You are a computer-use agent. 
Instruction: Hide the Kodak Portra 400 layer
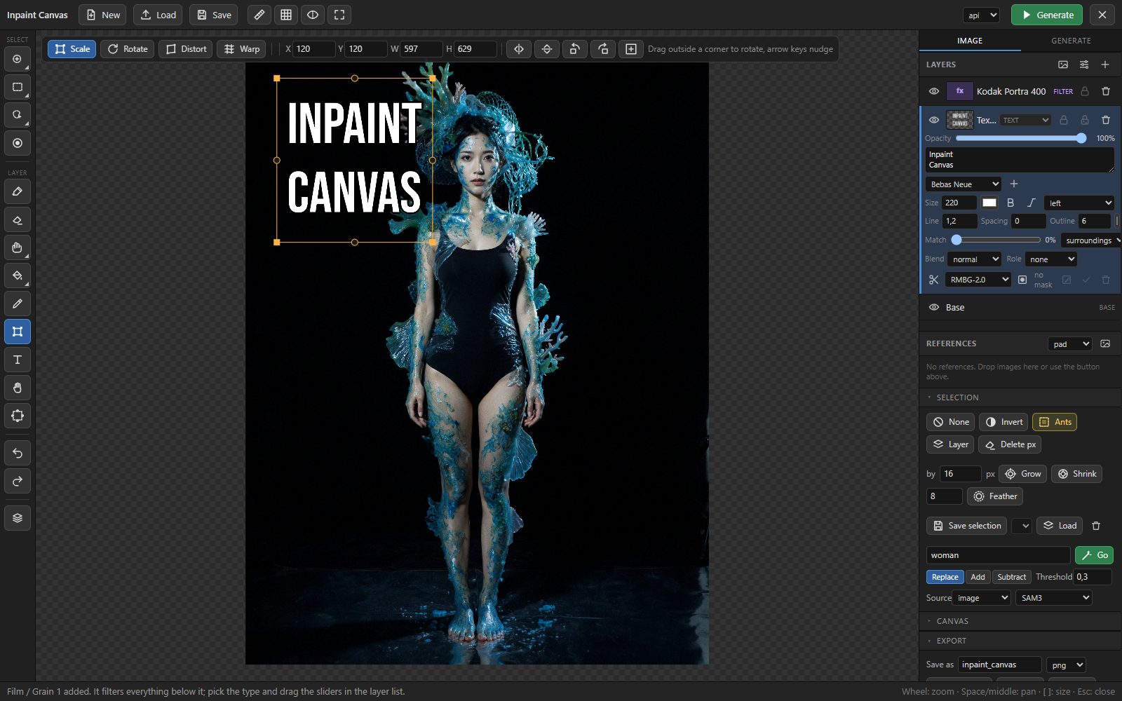[x=934, y=91]
